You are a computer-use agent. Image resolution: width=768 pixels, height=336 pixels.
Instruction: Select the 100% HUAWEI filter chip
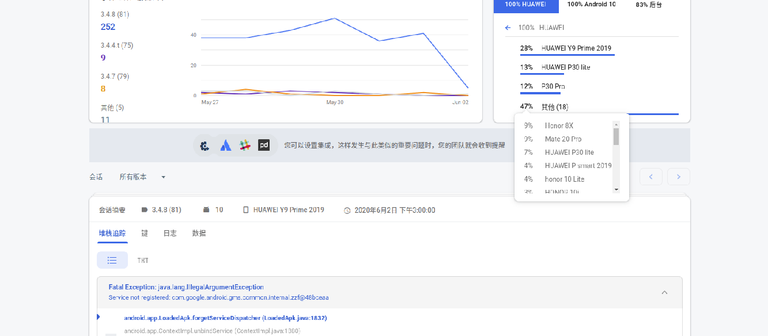click(x=525, y=4)
